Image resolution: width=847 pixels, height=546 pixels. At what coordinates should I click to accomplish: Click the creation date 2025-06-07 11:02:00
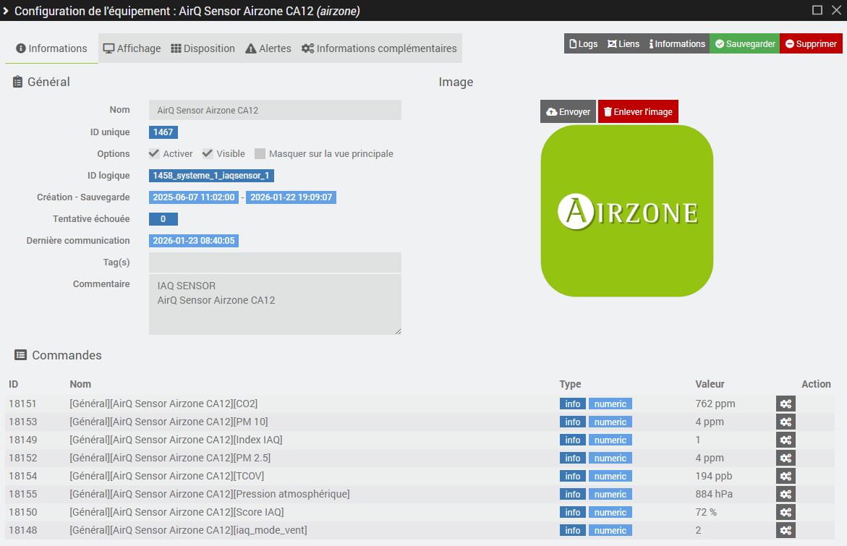click(x=193, y=197)
